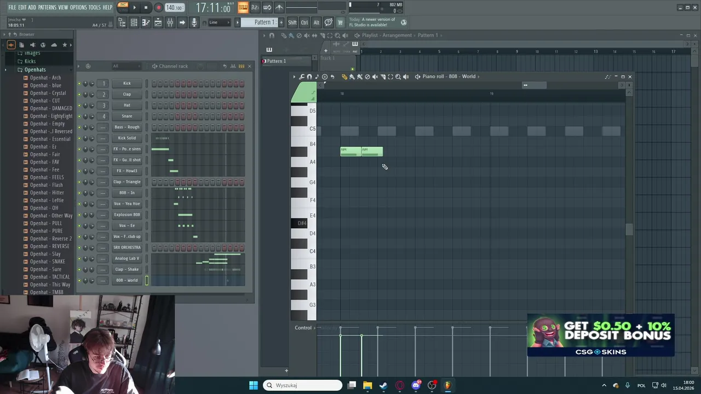Toggle the piano roll magnet snap icon
This screenshot has width=701, height=394.
pos(309,77)
